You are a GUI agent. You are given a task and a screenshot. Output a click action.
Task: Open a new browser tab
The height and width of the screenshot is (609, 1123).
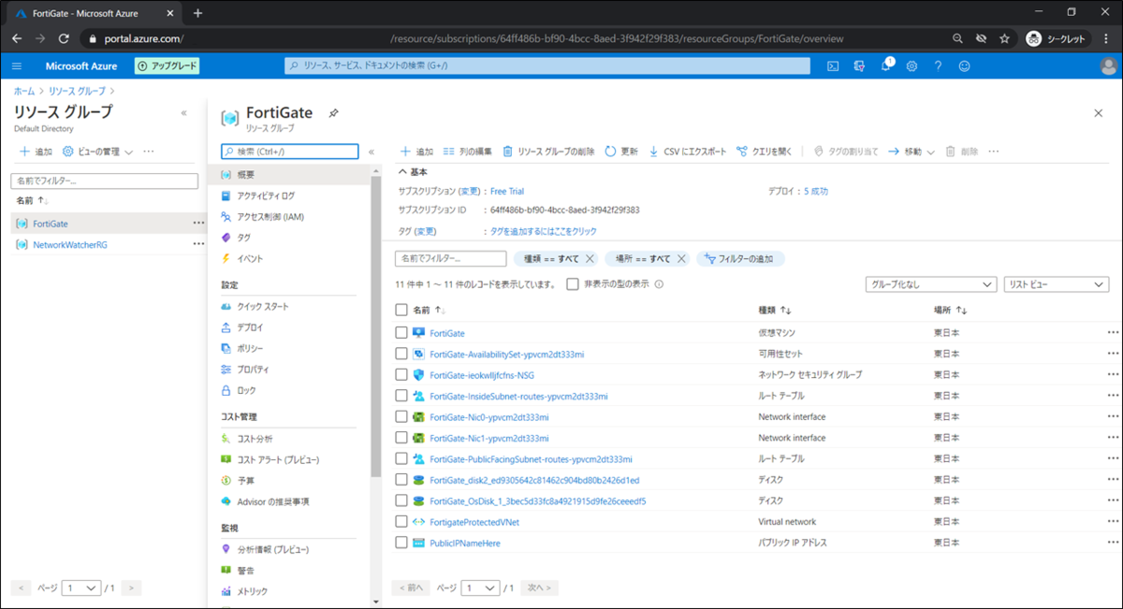point(197,13)
